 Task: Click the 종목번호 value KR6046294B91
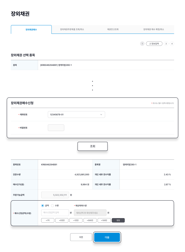(49, 165)
